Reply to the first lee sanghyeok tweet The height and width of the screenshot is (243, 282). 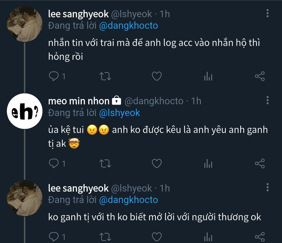pyautogui.click(x=54, y=76)
